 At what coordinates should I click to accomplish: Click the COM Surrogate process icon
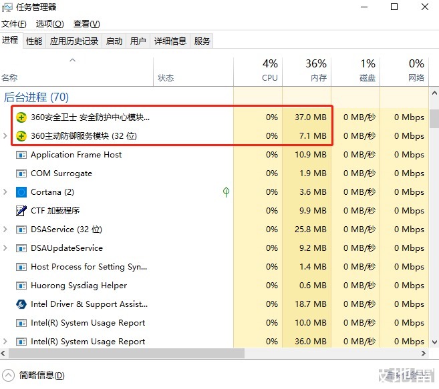tap(21, 173)
